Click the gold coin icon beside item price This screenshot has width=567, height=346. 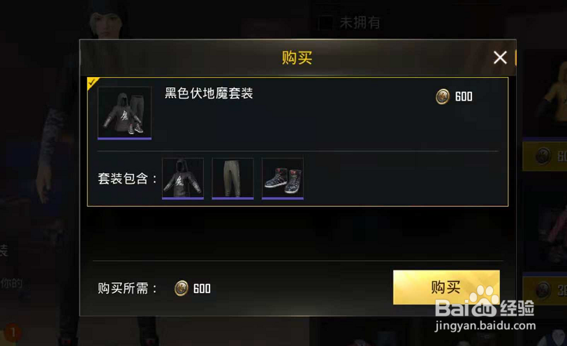click(443, 96)
